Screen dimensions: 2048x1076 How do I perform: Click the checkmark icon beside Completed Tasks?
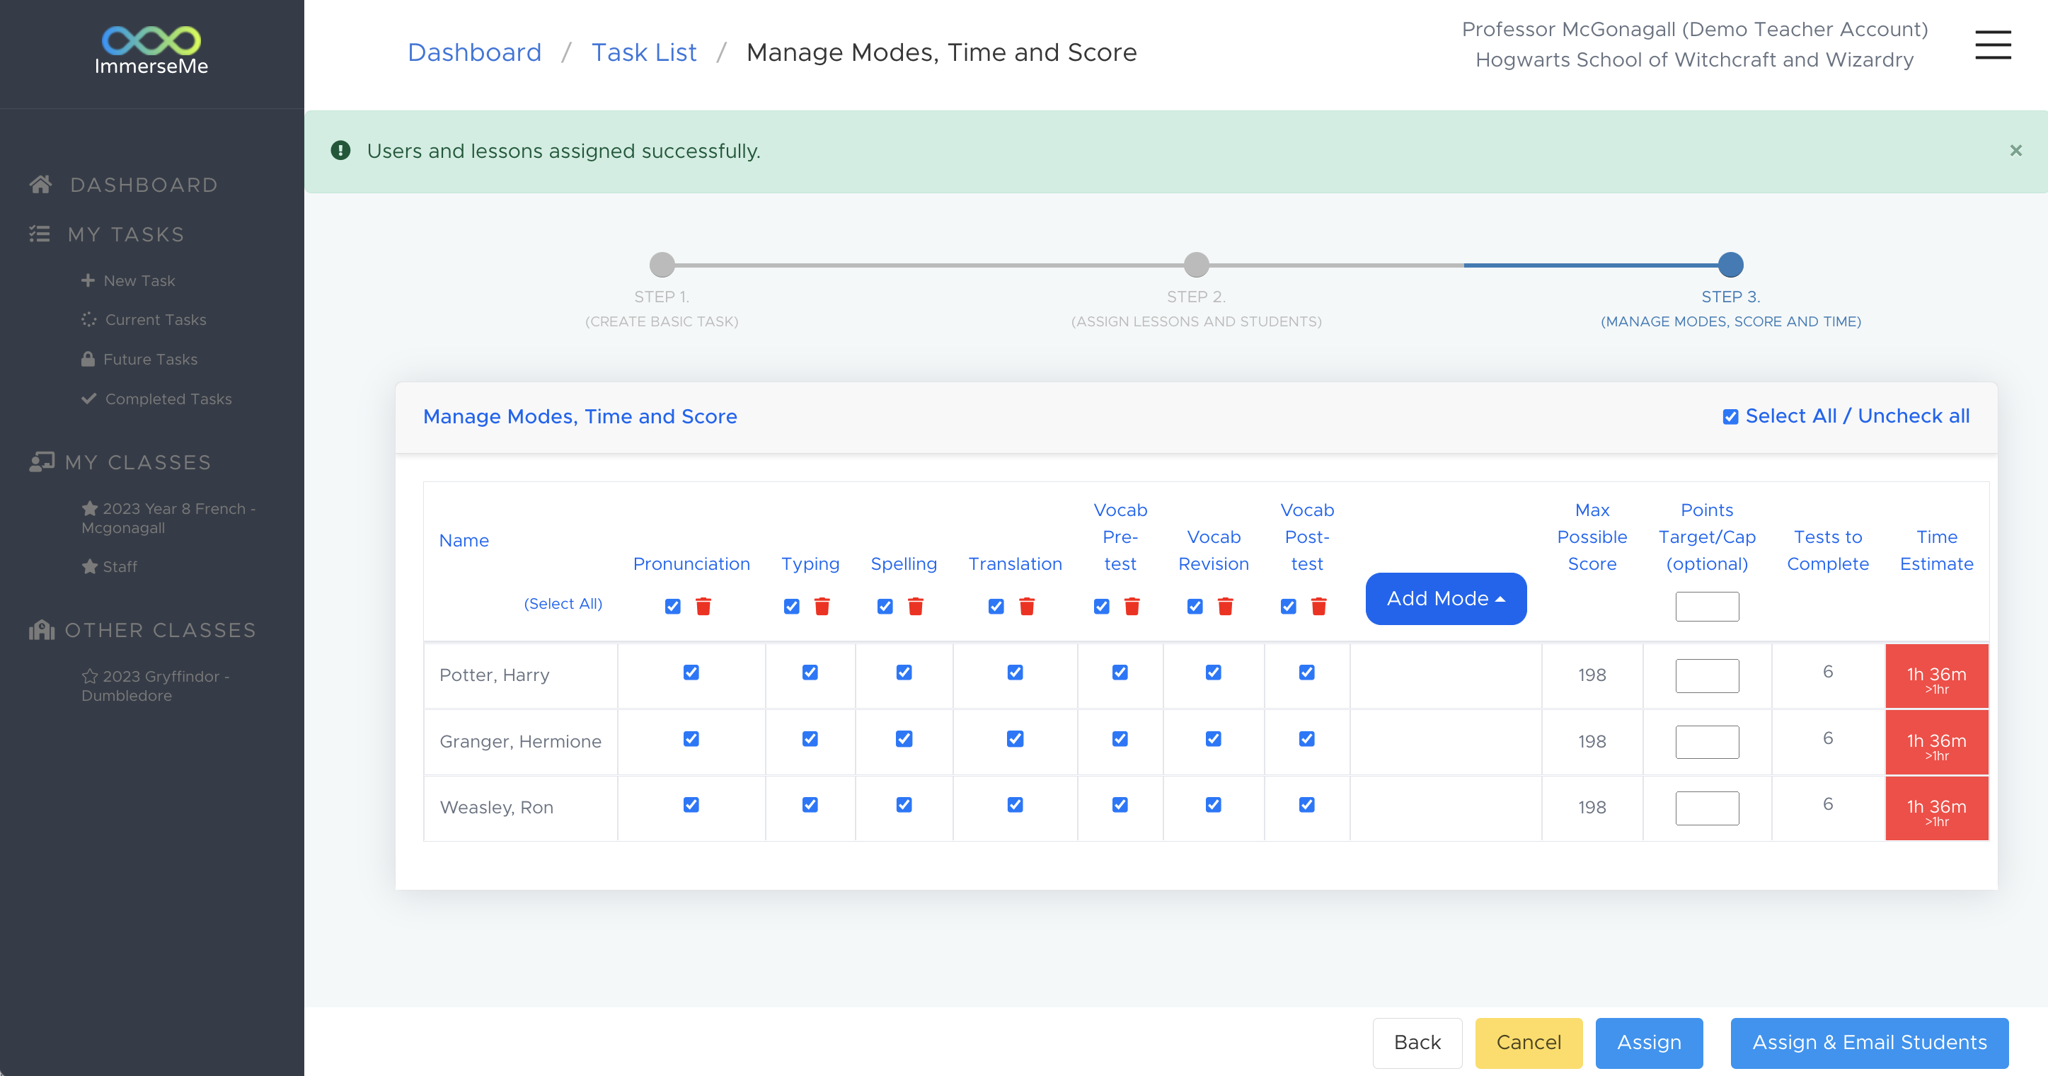pos(88,399)
